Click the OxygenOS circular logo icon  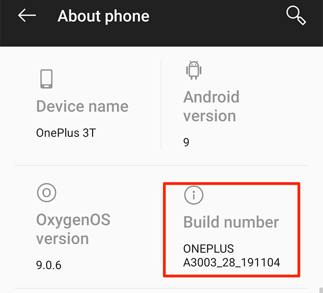pos(47,192)
